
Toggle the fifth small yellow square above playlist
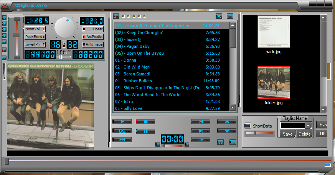pos(145,16)
